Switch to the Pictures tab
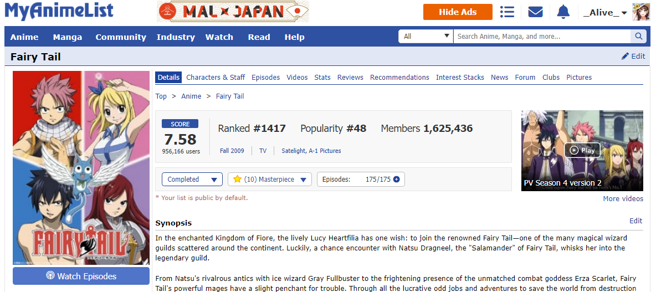This screenshot has height=292, width=651. point(579,77)
